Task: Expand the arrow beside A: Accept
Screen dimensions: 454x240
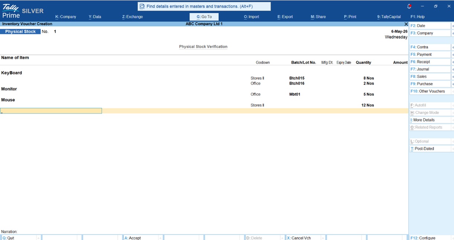Action: [160, 238]
